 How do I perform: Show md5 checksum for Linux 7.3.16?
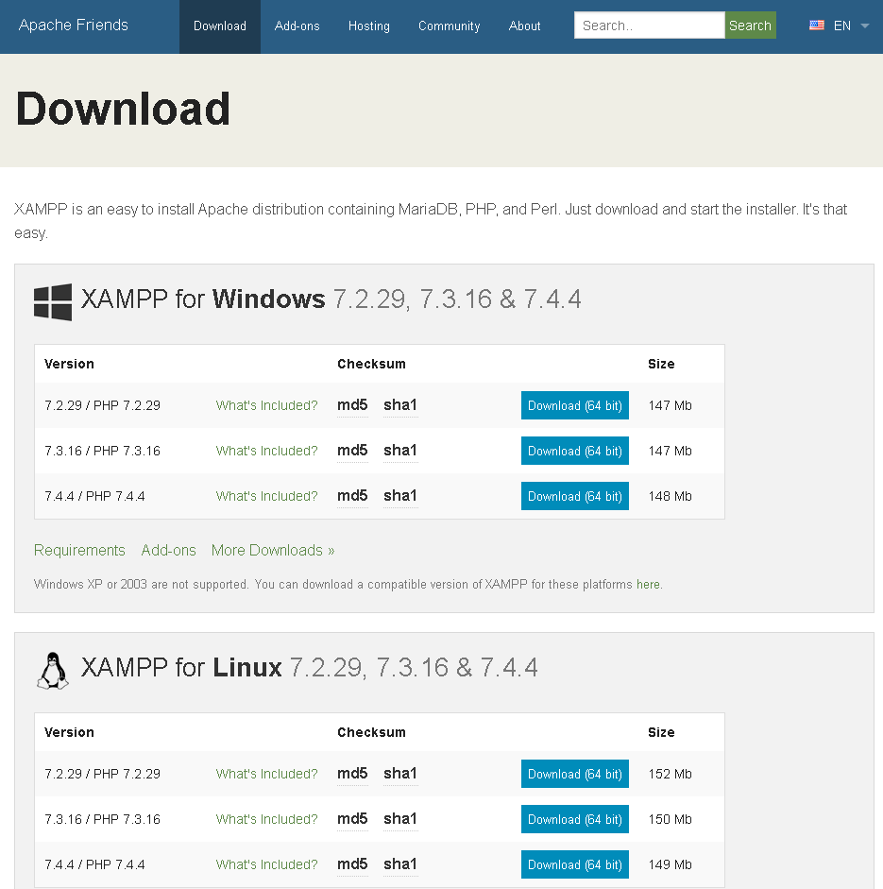pyautogui.click(x=352, y=819)
